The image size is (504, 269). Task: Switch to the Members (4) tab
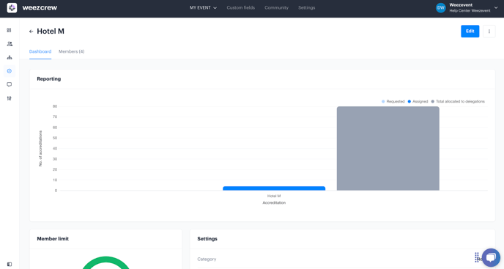[71, 51]
